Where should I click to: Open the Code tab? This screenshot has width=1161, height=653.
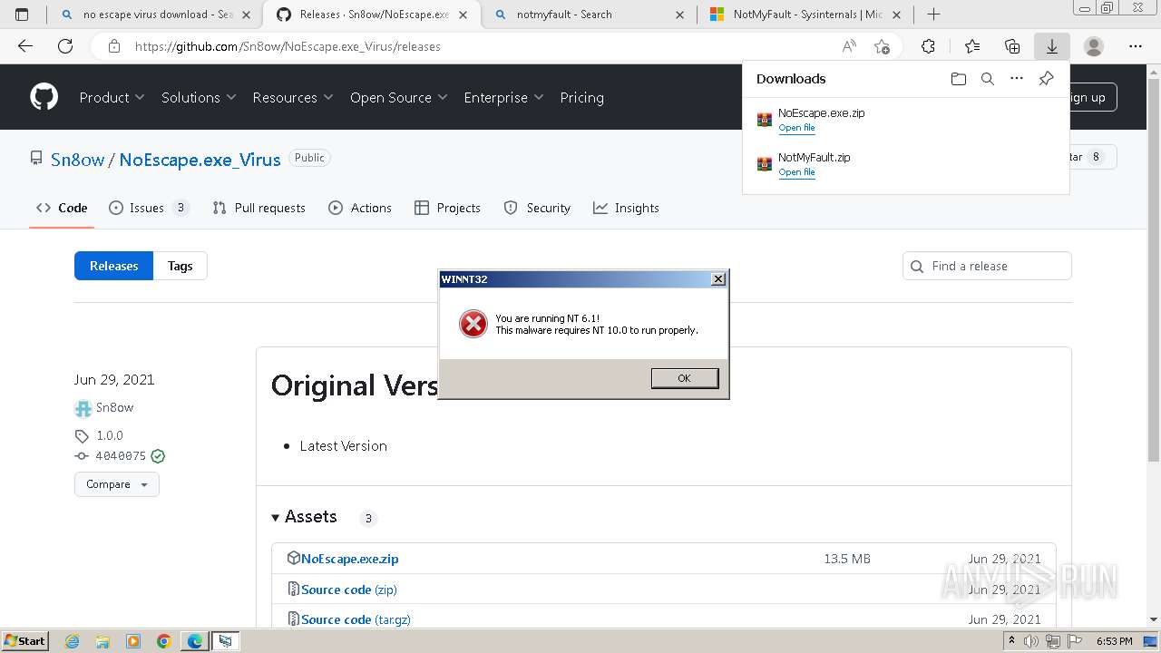(x=62, y=208)
